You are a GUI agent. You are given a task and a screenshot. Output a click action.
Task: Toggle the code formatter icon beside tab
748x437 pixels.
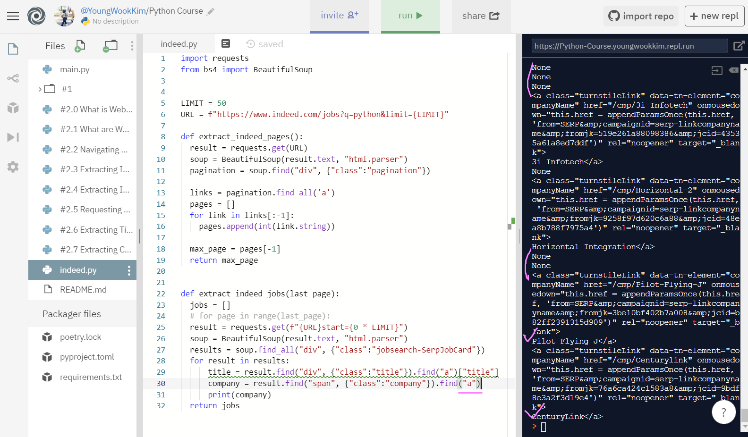tap(226, 43)
